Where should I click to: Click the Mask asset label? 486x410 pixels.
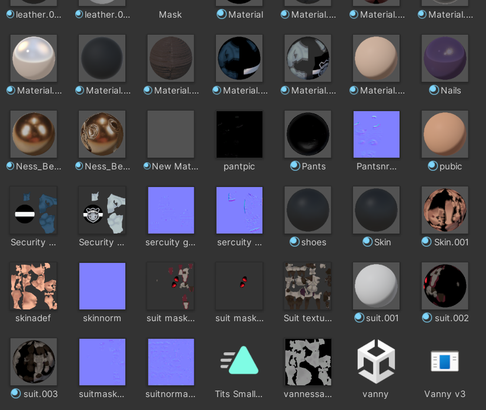[x=170, y=15]
